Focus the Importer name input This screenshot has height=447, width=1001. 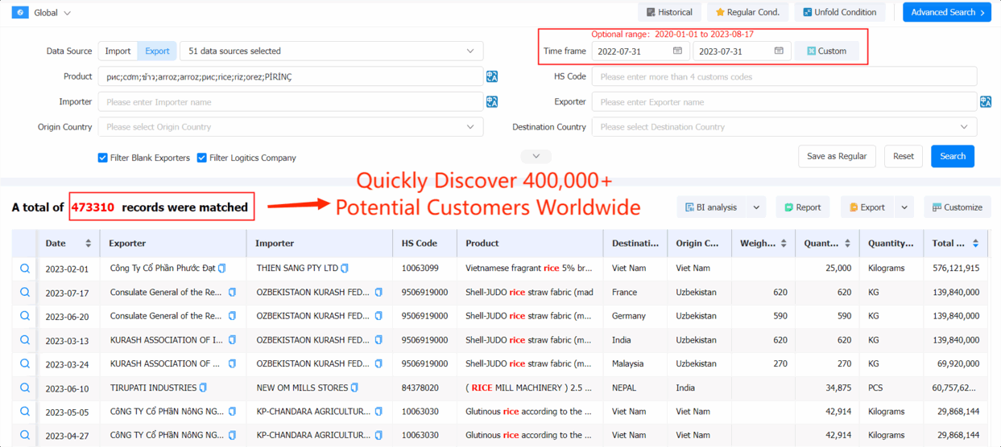point(291,102)
